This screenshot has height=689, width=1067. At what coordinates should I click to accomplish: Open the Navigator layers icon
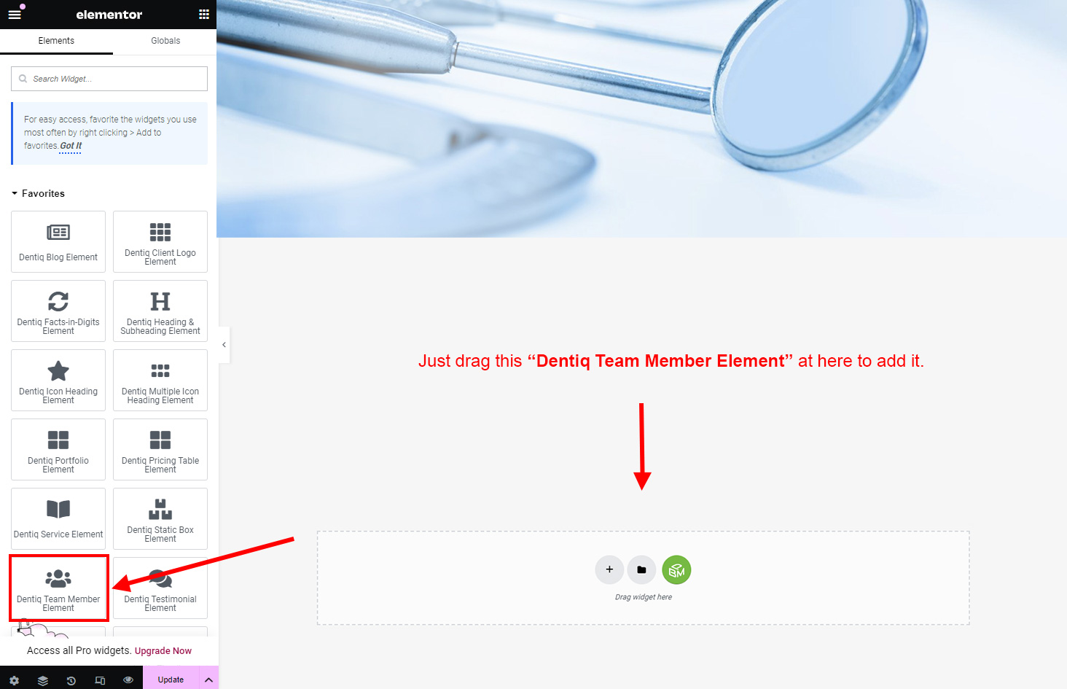(x=43, y=680)
